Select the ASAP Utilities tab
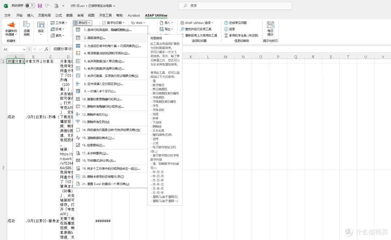391x240 pixels. point(156,15)
